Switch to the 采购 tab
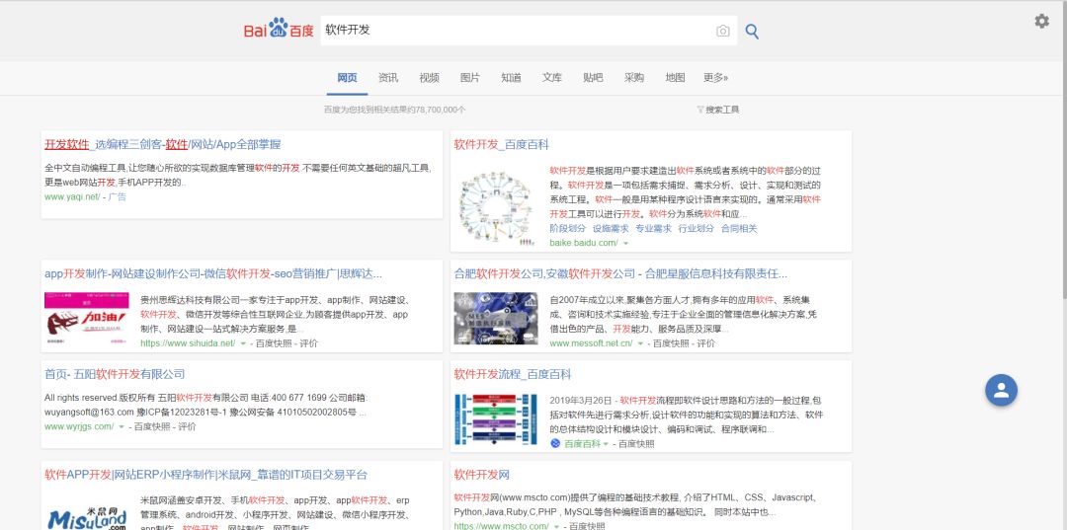1067x530 pixels. click(633, 78)
